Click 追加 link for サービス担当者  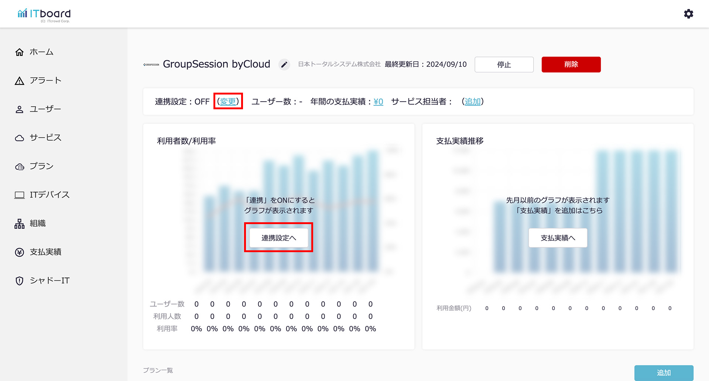[473, 102]
